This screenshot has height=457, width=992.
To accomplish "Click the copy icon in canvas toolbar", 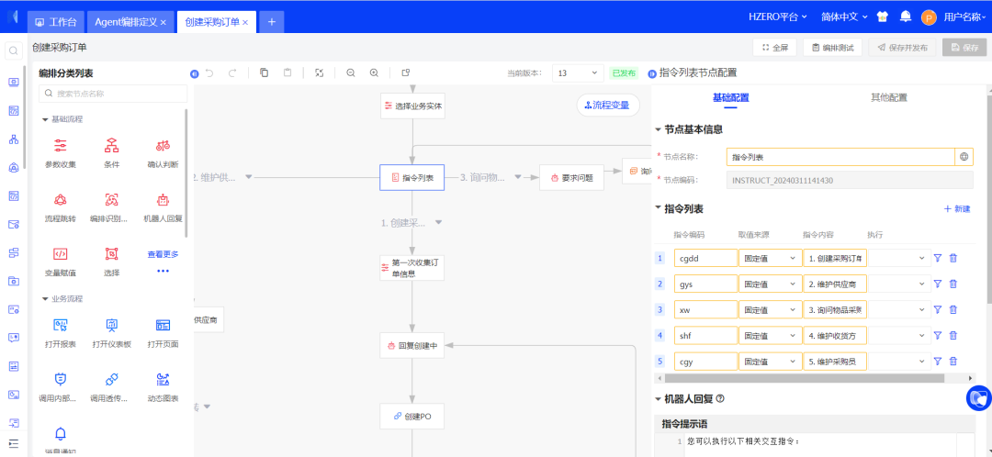I will (264, 72).
